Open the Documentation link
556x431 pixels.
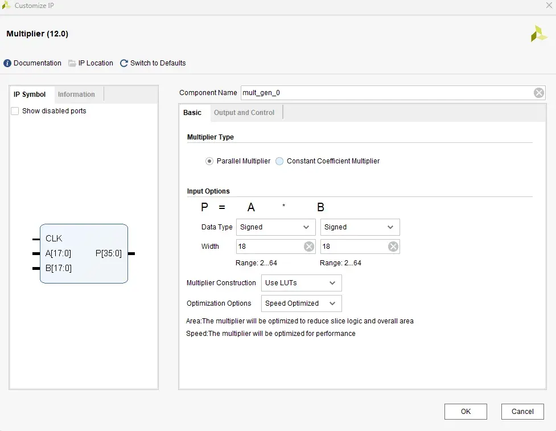point(37,63)
